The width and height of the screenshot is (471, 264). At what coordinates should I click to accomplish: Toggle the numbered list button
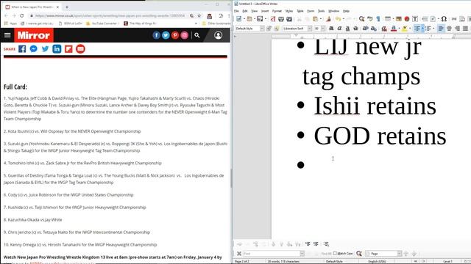point(428,29)
